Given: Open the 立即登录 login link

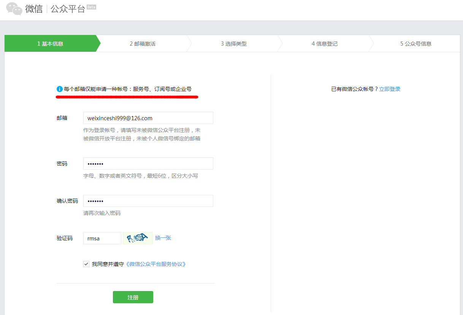Looking at the screenshot, I should click(x=390, y=89).
